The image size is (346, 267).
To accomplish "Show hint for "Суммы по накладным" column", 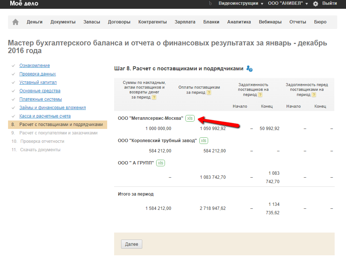I will pos(154,97).
